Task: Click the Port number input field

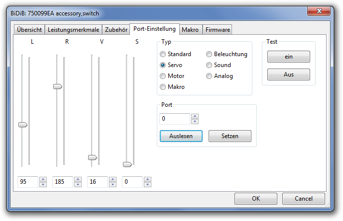Action: pos(175,119)
